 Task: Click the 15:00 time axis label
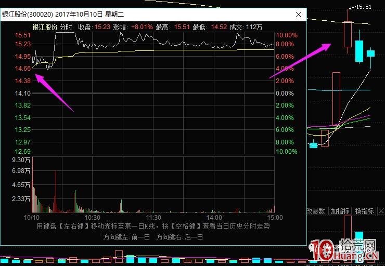(275, 218)
